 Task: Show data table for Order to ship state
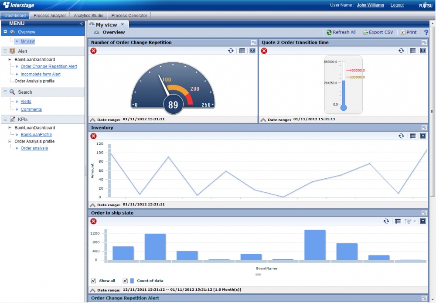[398, 221]
